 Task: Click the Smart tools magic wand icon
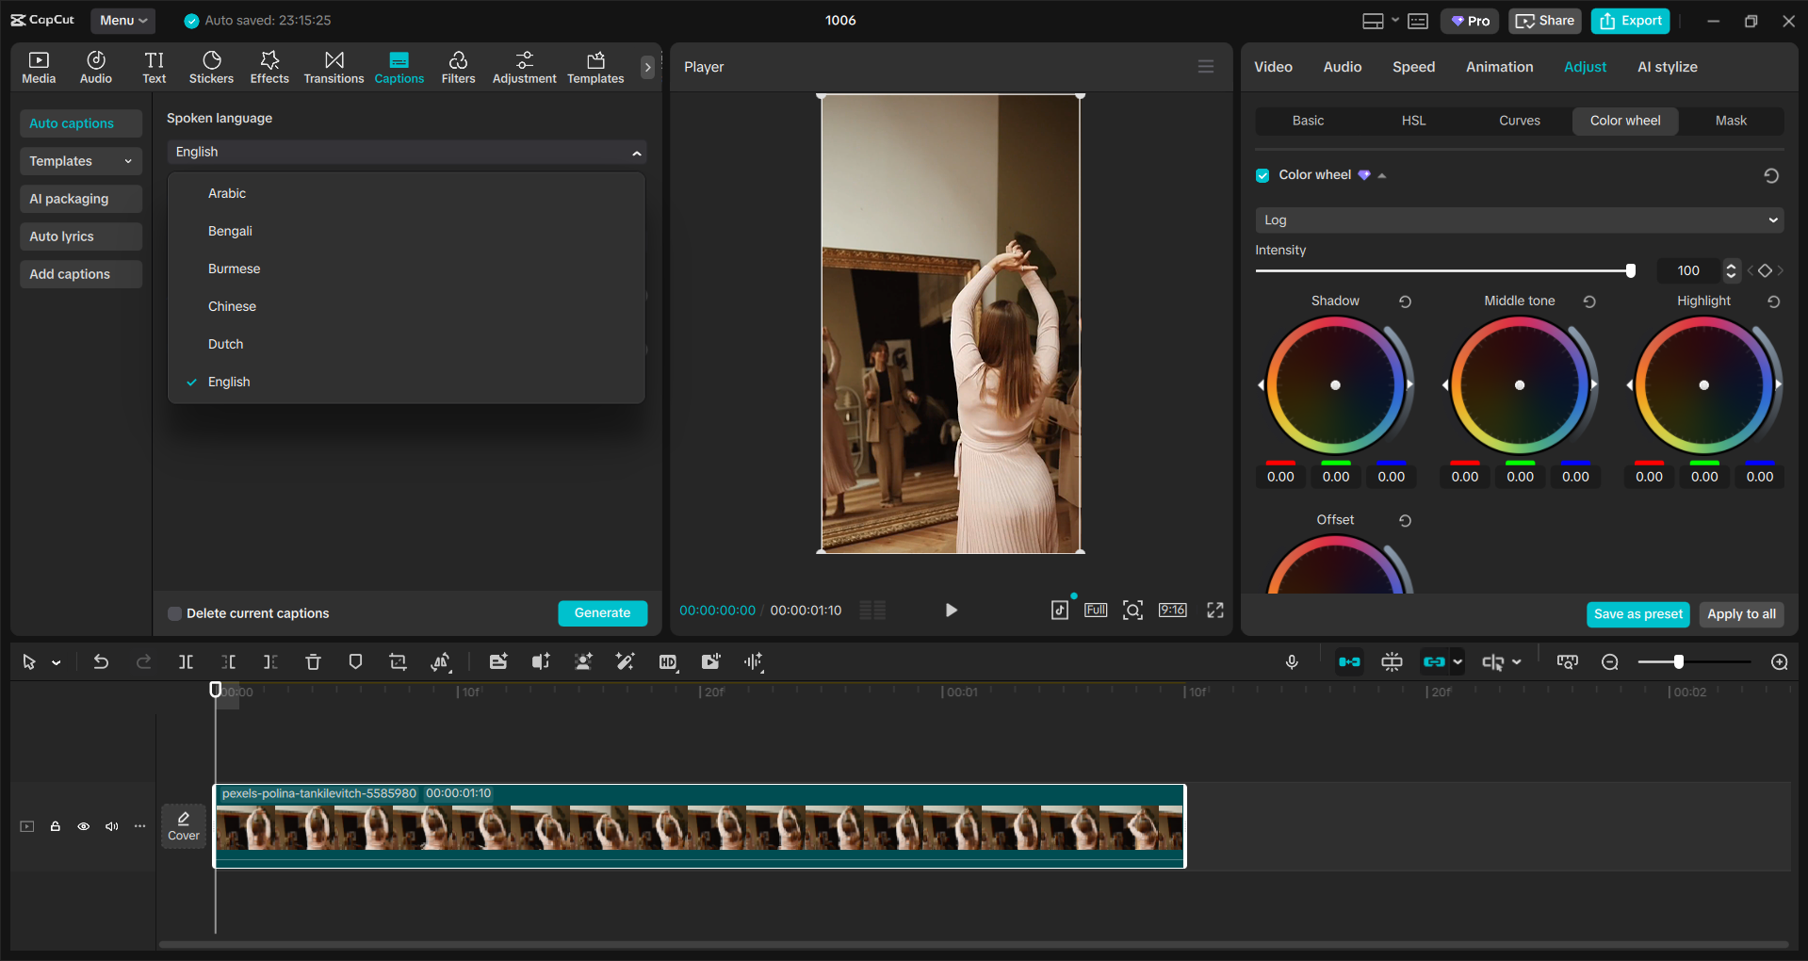pyautogui.click(x=625, y=661)
